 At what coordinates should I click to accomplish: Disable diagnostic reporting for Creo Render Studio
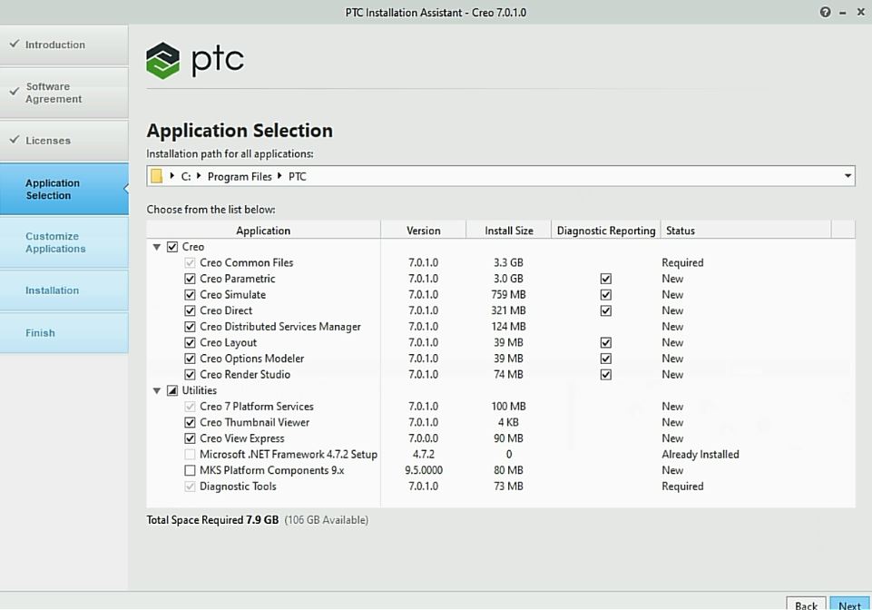pyautogui.click(x=606, y=375)
